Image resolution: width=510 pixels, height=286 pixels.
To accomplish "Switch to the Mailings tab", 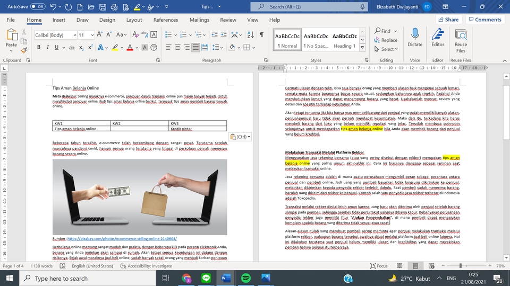I will (199, 20).
